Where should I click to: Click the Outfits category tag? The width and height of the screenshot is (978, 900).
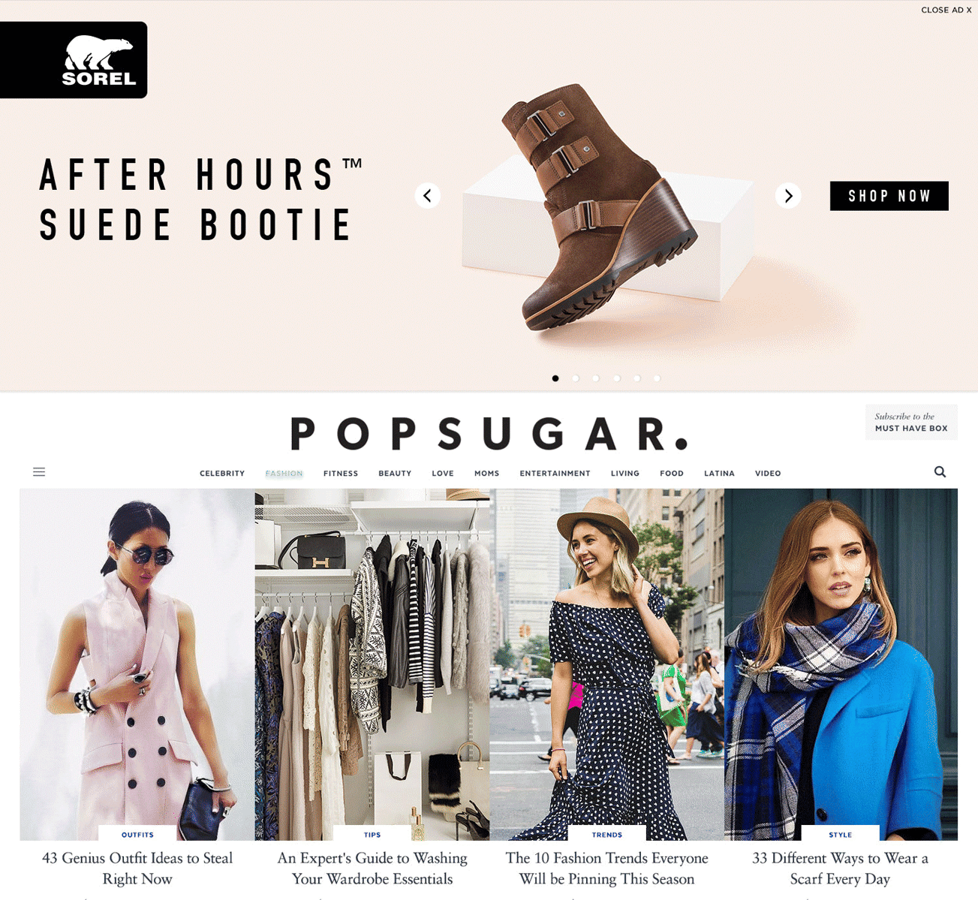click(137, 835)
